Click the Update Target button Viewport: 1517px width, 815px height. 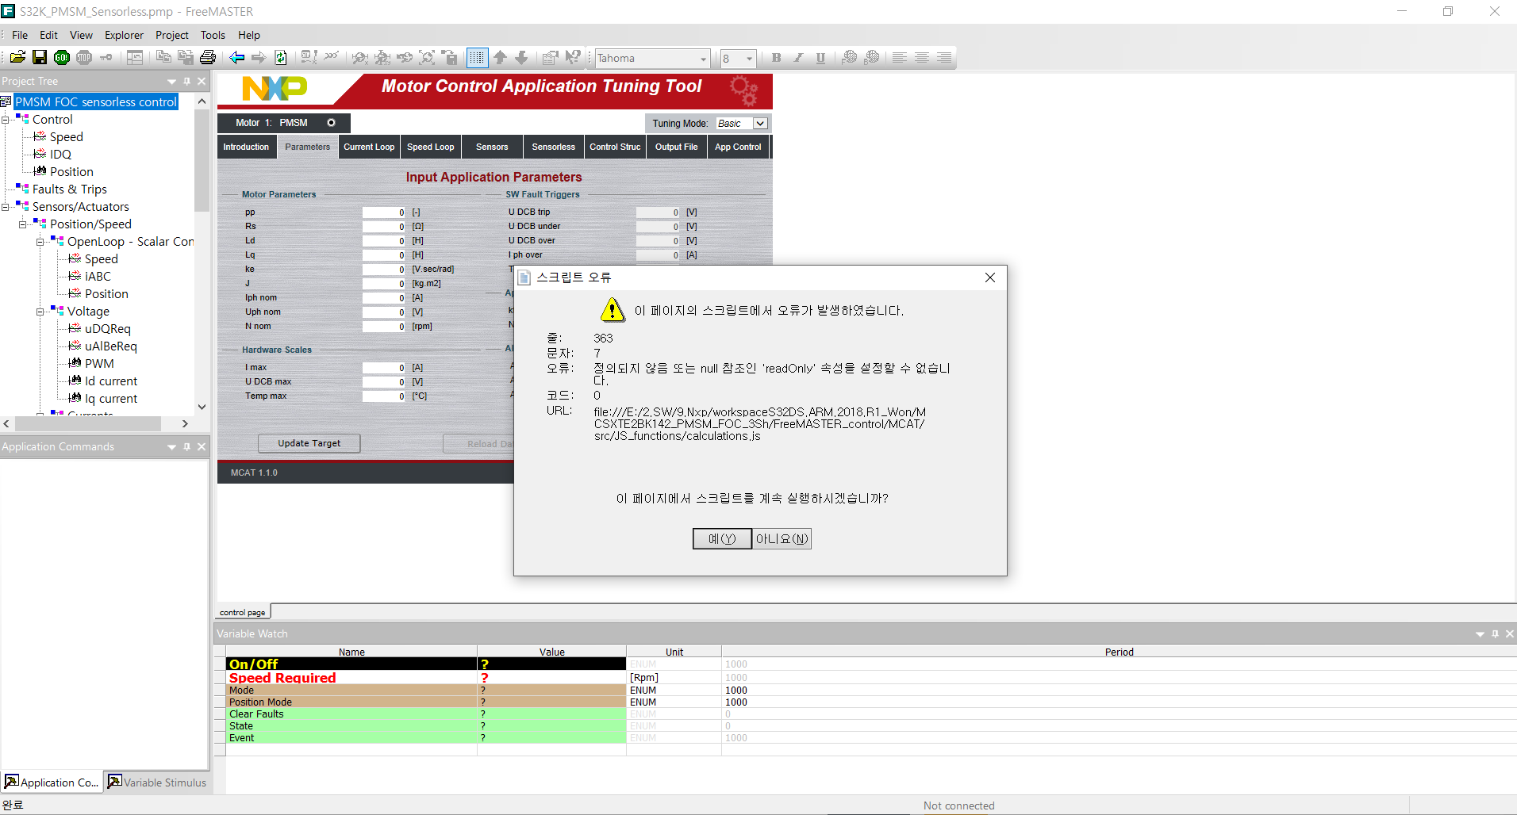(x=309, y=443)
